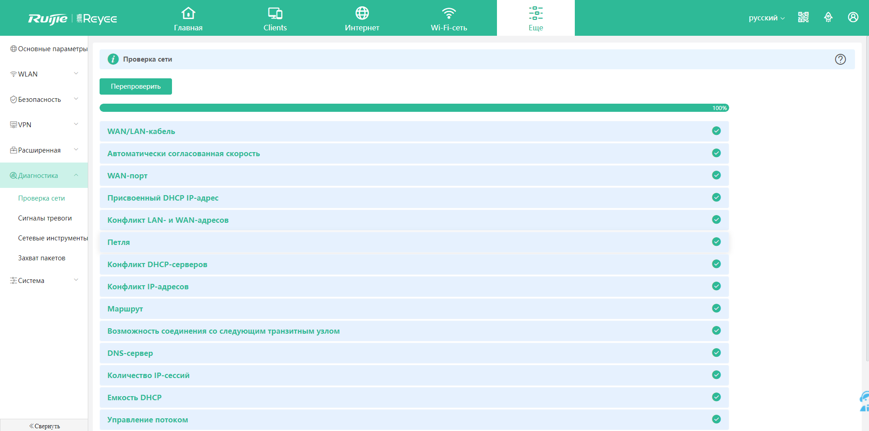This screenshot has width=869, height=431.
Task: Expand the Емкость DHCP row
Action: 414,397
